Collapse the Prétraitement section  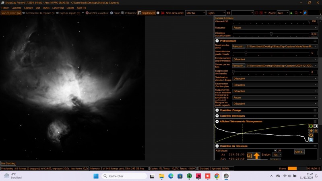click(217, 41)
